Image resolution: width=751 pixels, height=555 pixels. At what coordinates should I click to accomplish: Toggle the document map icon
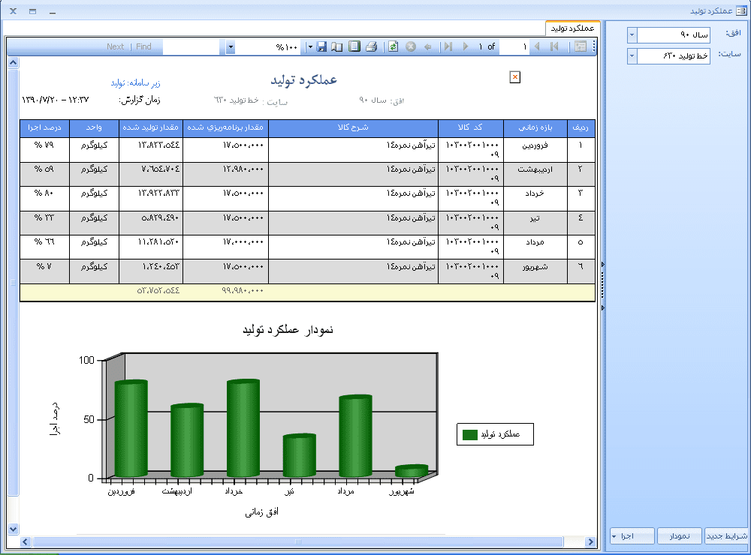[581, 46]
